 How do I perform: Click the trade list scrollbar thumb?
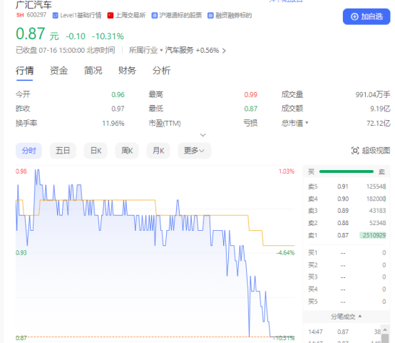(x=385, y=338)
